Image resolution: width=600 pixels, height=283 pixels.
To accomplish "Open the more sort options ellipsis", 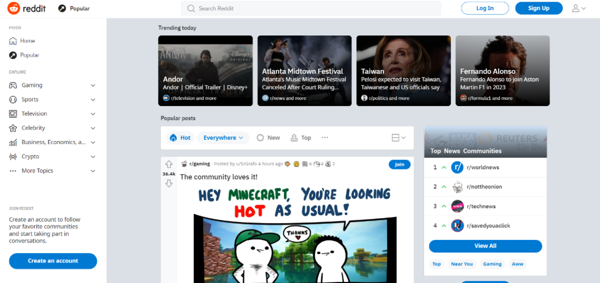I will coord(325,137).
